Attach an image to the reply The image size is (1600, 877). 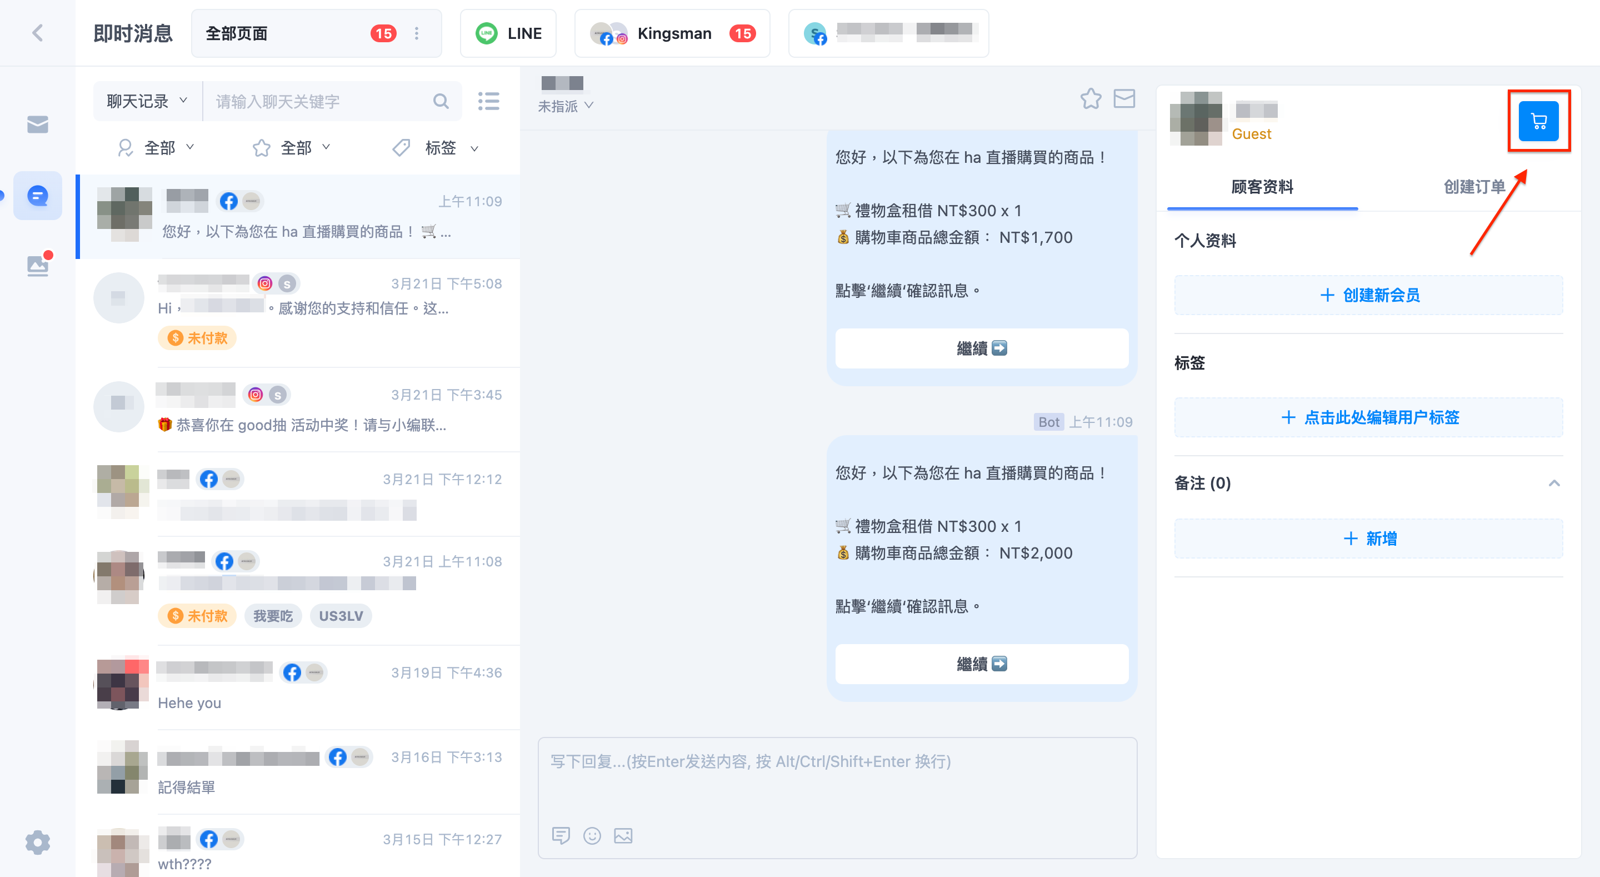[623, 835]
